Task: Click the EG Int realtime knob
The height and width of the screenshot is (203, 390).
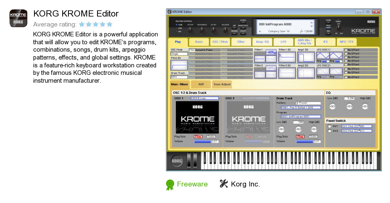Action: [214, 30]
